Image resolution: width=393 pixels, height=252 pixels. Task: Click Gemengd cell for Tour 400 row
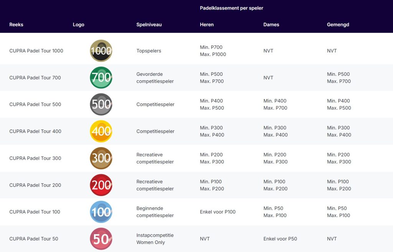coord(339,131)
